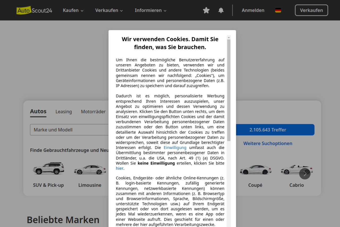Pick the Coupé body type image
The image size is (340, 227).
pos(255,170)
